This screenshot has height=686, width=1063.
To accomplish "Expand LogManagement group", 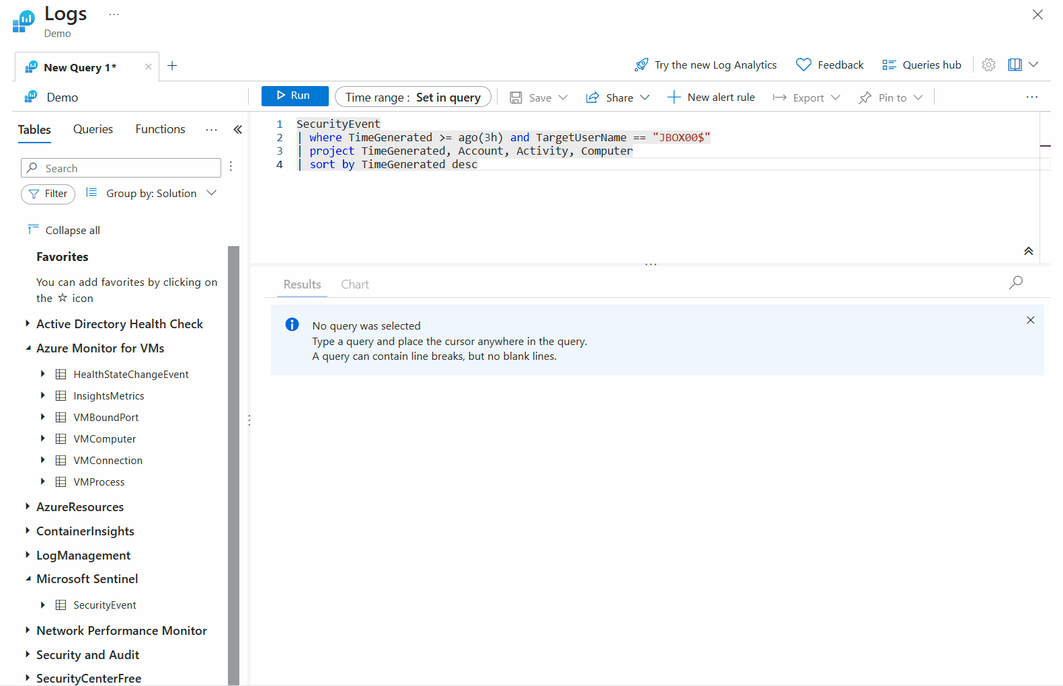I will click(28, 555).
